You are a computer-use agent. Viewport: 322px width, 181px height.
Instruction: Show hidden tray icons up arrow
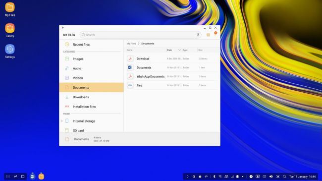point(243,177)
